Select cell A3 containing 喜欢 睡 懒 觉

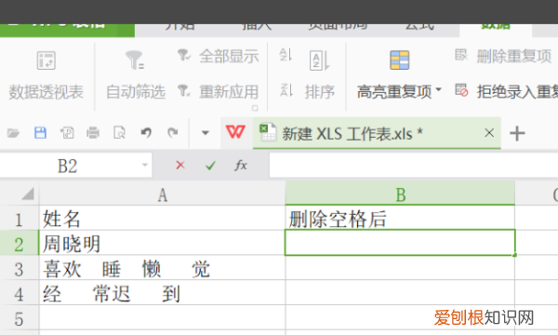[162, 268]
